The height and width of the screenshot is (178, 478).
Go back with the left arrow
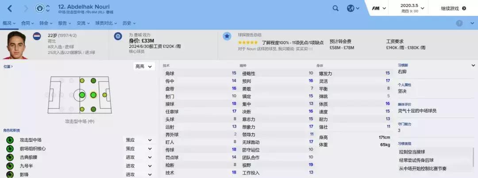[10, 8]
